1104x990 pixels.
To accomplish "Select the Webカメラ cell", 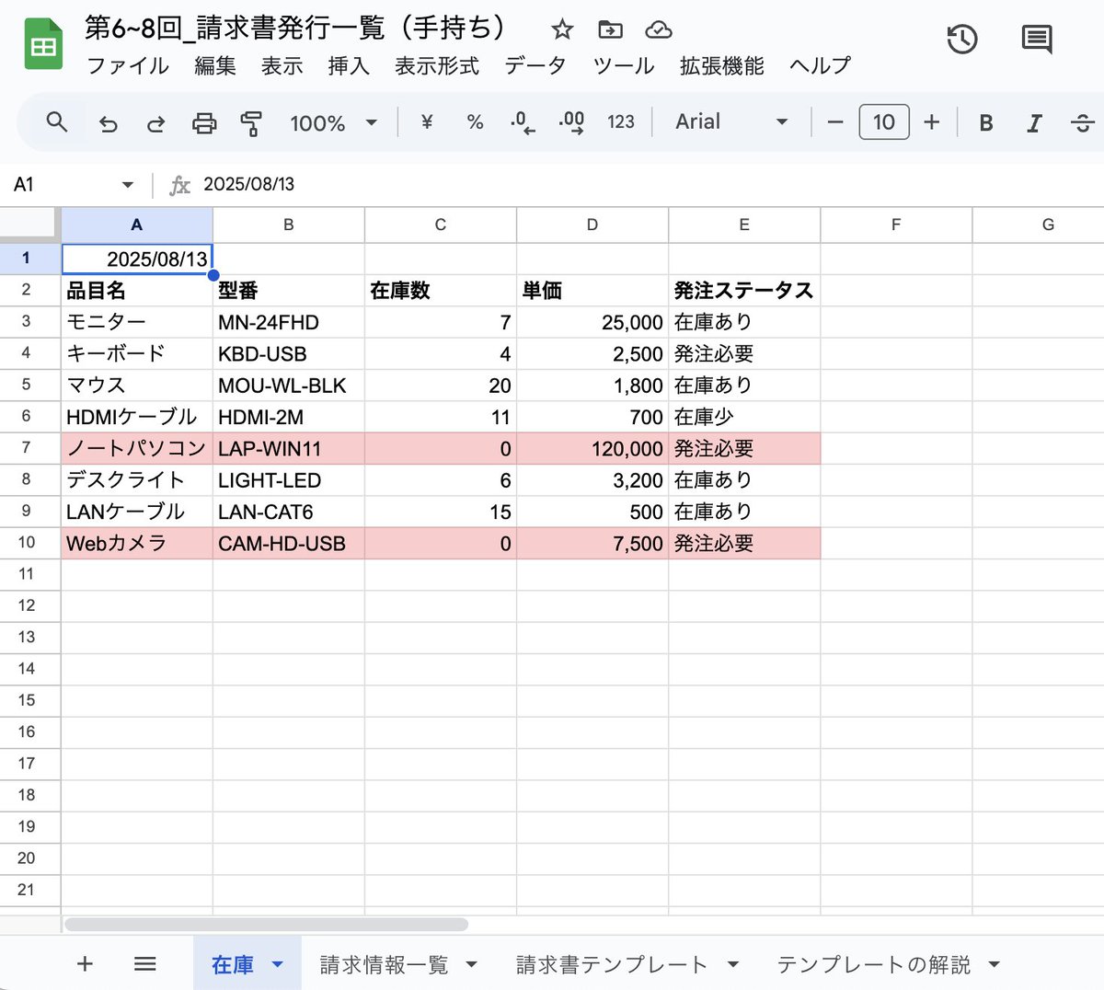I will 137,543.
